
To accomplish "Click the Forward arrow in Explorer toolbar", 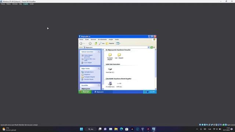I will (x=90, y=43).
